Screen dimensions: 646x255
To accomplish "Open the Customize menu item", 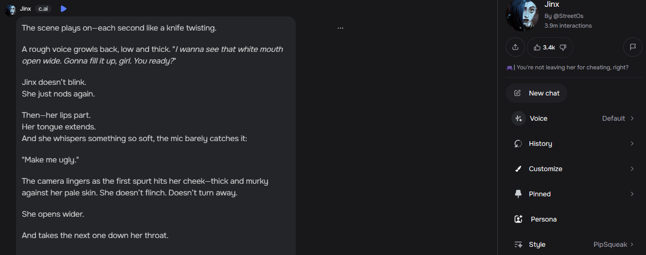I will (545, 169).
